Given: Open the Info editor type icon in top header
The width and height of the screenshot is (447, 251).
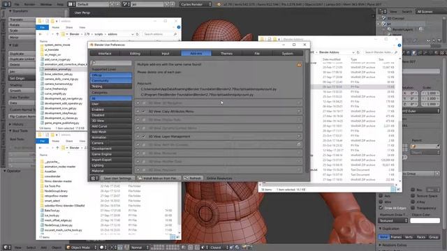Looking at the screenshot, I should click(x=6, y=4).
